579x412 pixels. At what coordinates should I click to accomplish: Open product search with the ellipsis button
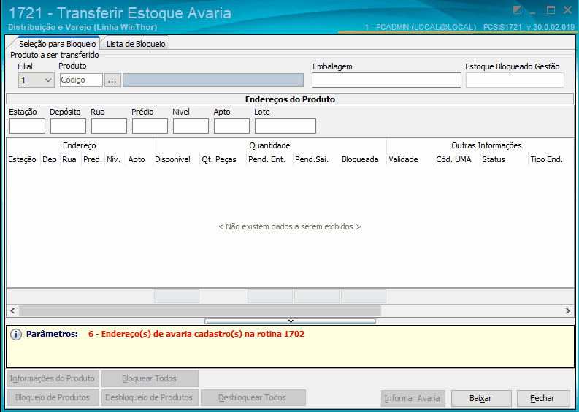[112, 80]
